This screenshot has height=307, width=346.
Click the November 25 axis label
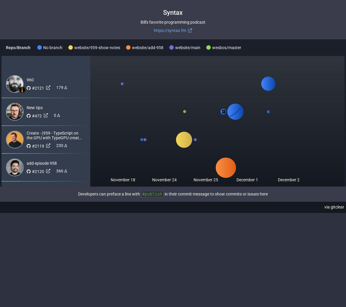(206, 180)
